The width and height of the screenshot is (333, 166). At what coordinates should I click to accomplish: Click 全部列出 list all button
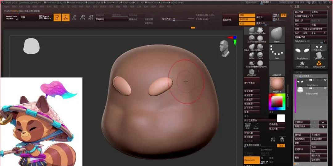click(x=302, y=122)
